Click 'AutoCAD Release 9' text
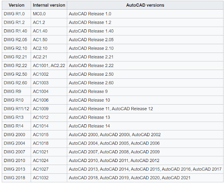The width and height of the screenshot is (224, 183). pyautogui.click(x=88, y=91)
